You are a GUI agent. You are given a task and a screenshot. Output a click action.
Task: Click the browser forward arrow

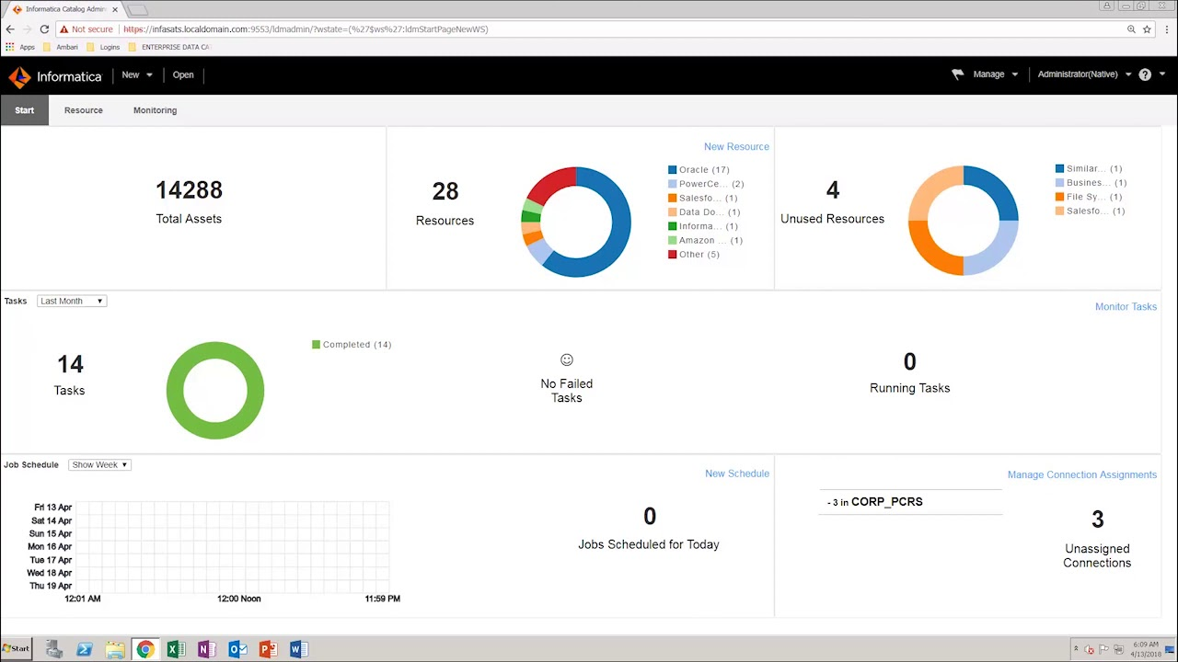pyautogui.click(x=27, y=29)
